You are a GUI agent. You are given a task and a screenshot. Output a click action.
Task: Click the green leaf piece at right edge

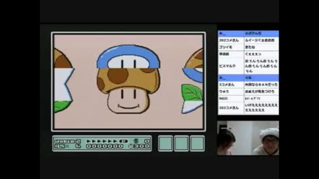tap(192, 92)
